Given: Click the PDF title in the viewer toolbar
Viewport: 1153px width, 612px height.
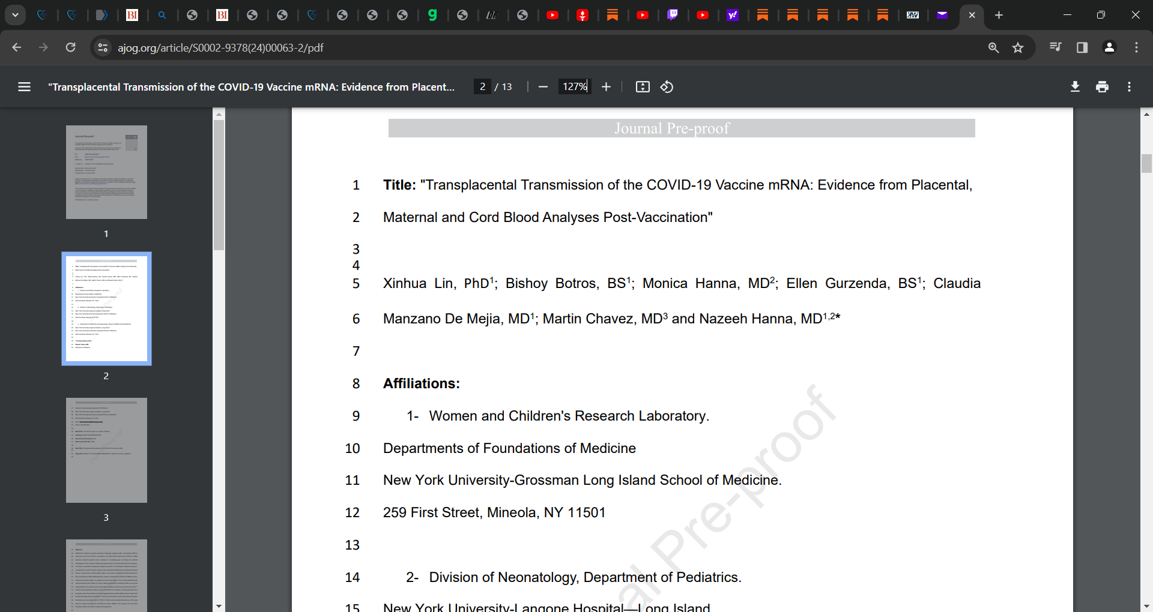Looking at the screenshot, I should pos(251,87).
